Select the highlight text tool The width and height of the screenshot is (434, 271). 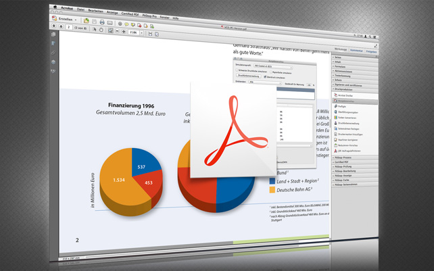[133, 25]
